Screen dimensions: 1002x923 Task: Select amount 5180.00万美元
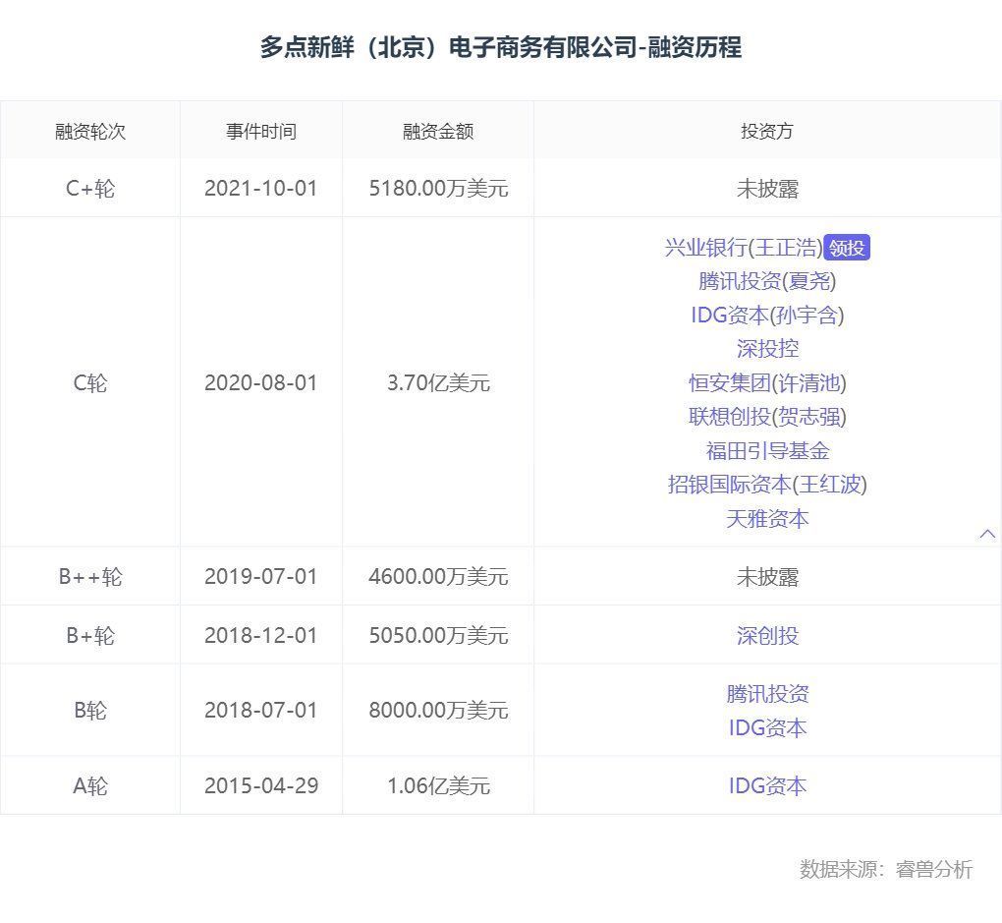(438, 189)
